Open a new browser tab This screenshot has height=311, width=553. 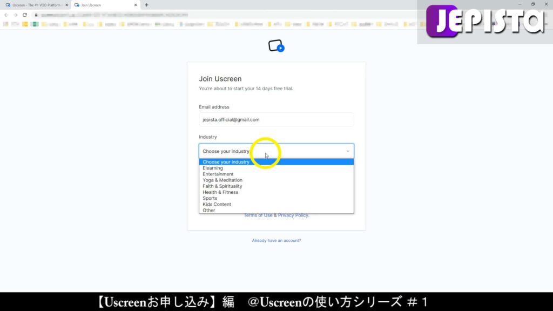pos(146,5)
